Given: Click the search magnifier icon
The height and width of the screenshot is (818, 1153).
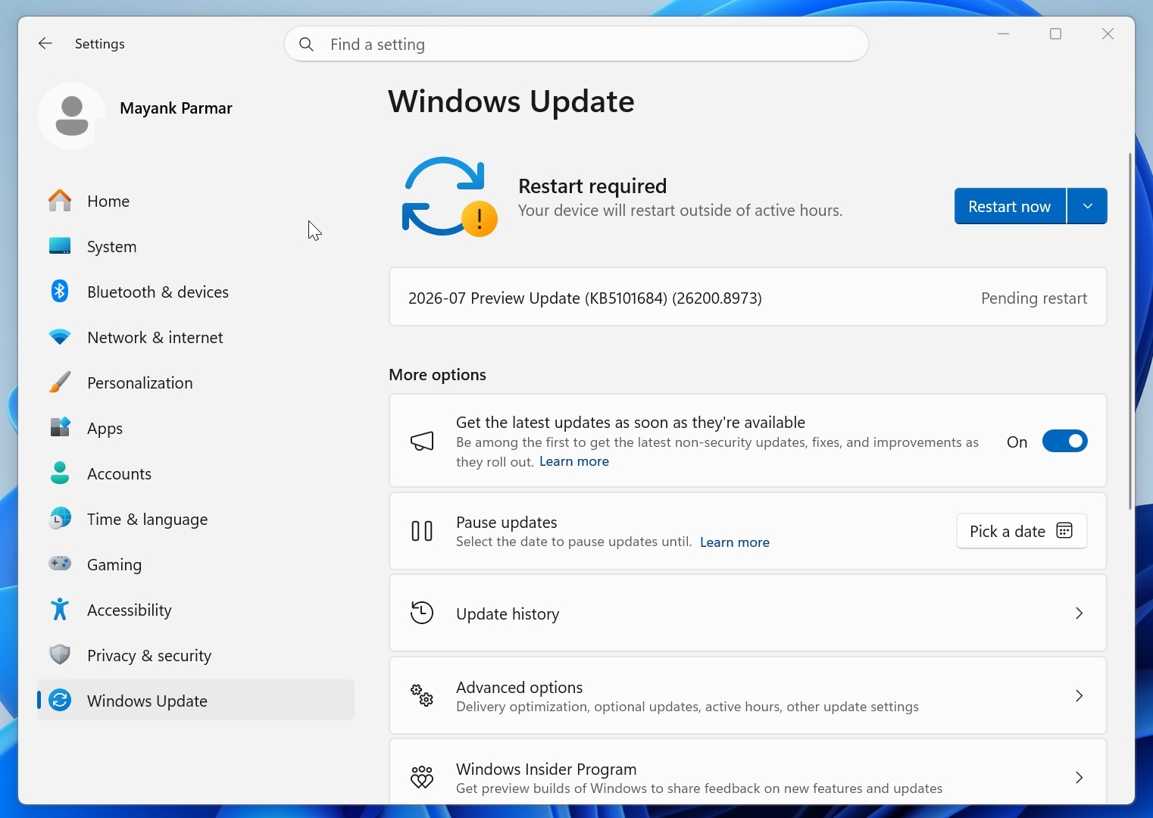Looking at the screenshot, I should point(307,44).
